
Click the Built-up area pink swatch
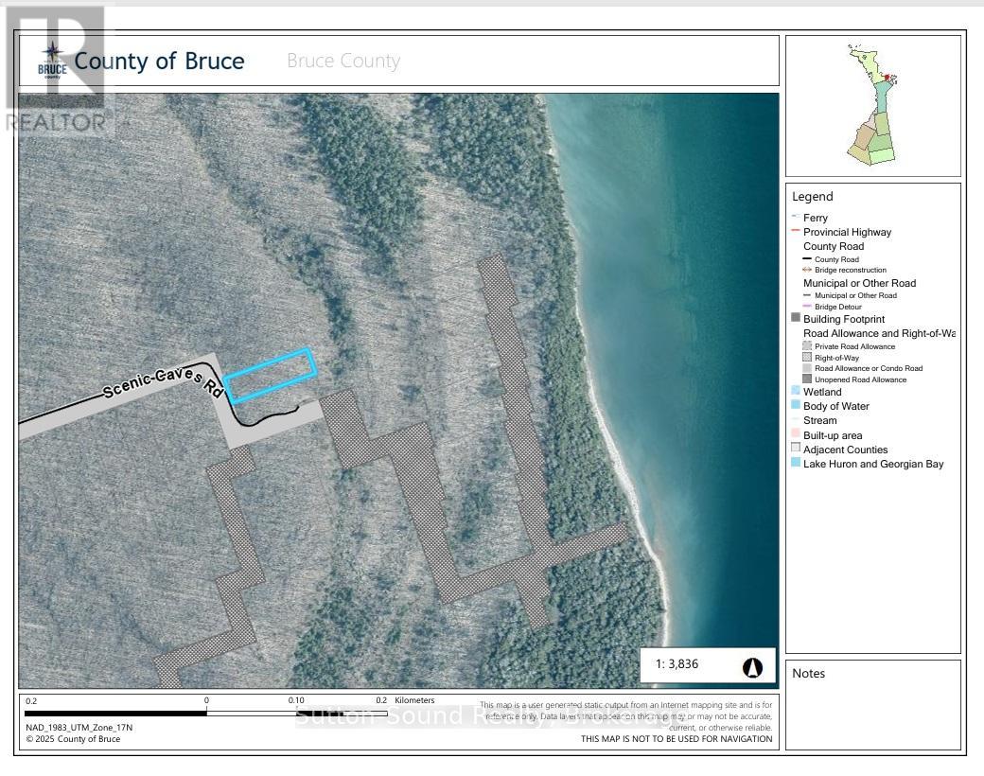pos(796,434)
